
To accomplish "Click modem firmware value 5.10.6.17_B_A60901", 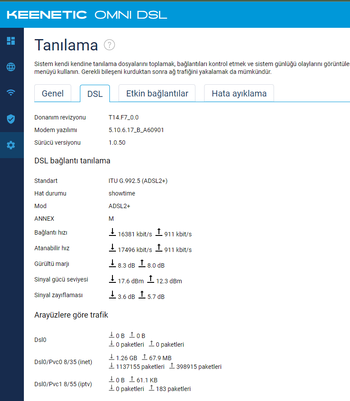I will coord(136,130).
